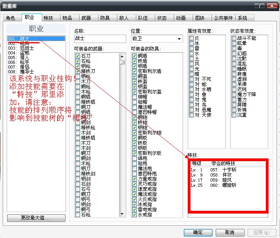
Task: Switch to the 系统 tab
Action: (x=245, y=18)
